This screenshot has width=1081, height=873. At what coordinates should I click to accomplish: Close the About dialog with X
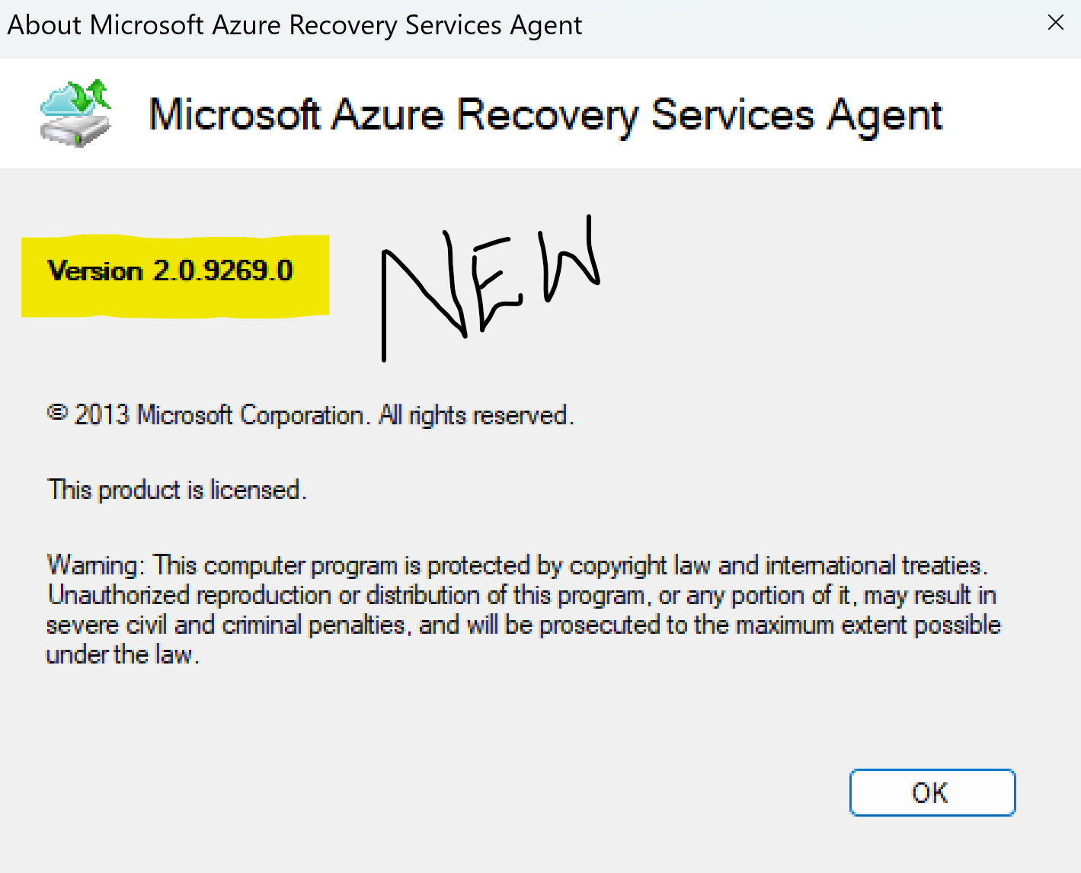pos(1056,23)
